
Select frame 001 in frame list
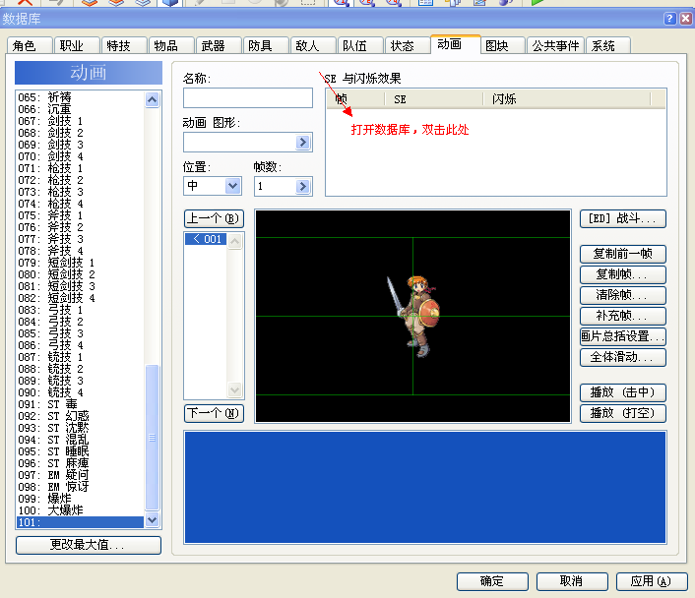click(206, 239)
